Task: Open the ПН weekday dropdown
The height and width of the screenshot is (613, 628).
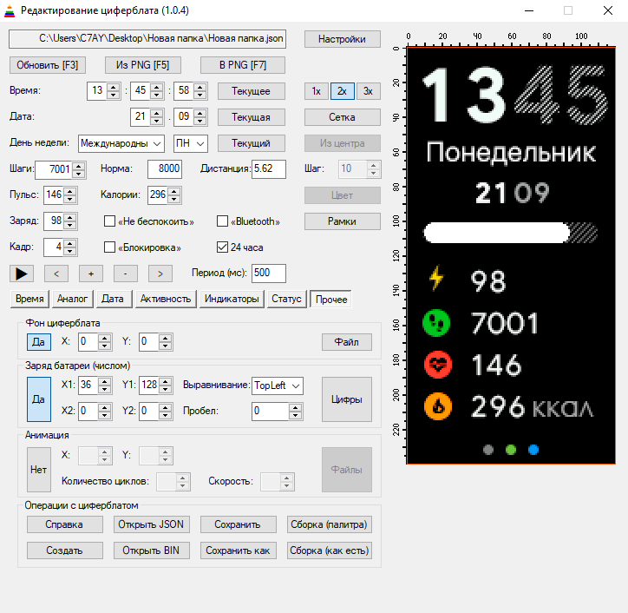Action: tap(190, 143)
